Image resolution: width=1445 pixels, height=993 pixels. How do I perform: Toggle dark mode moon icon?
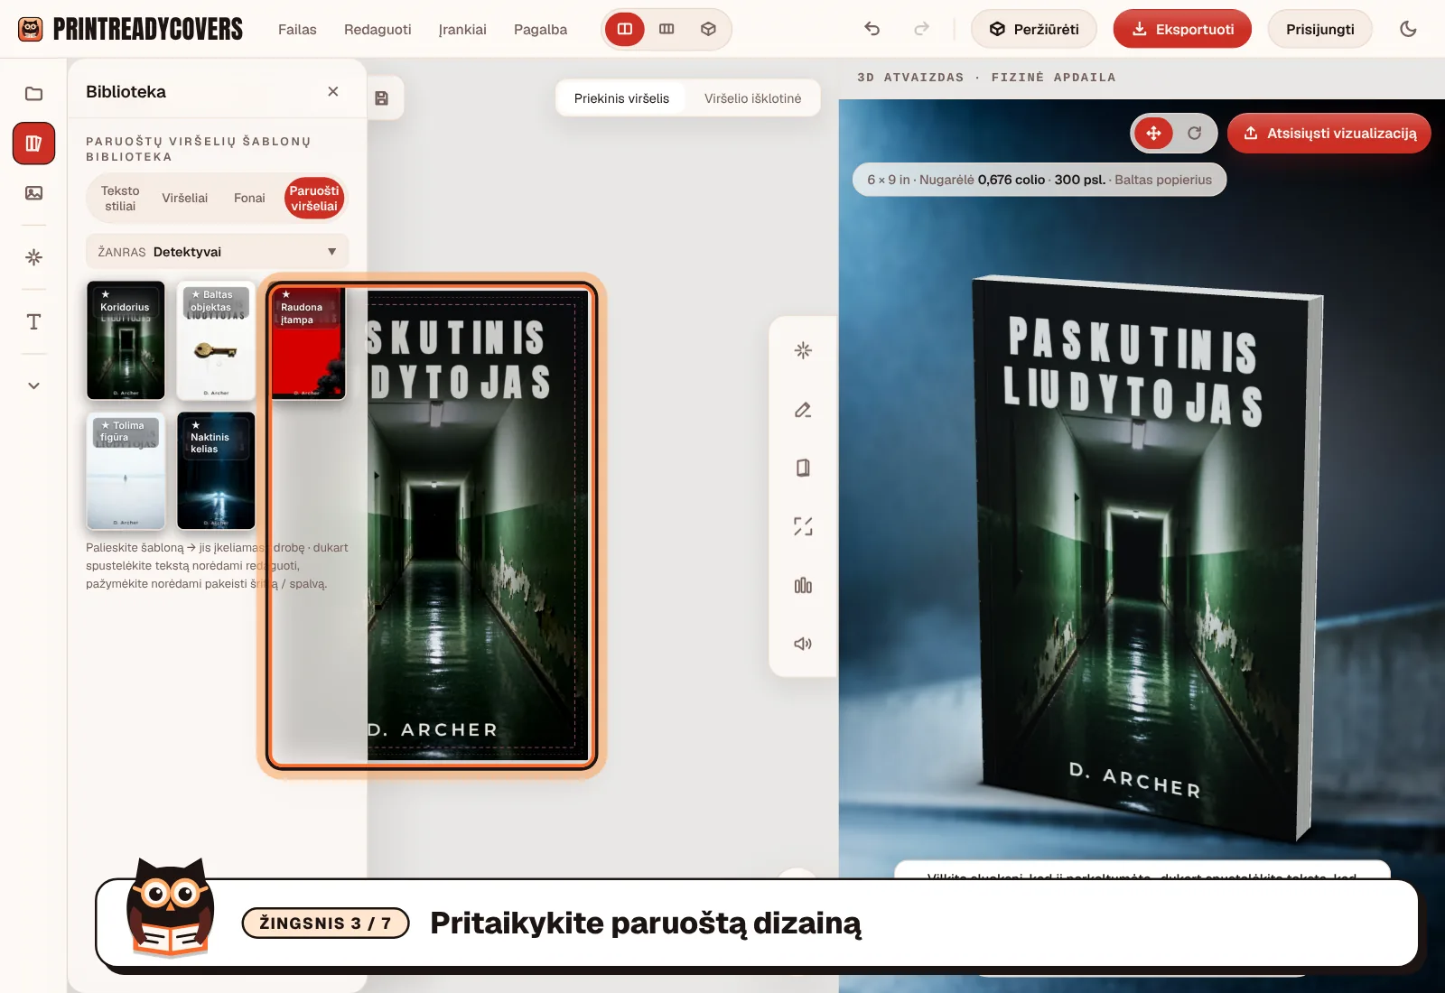(1408, 29)
